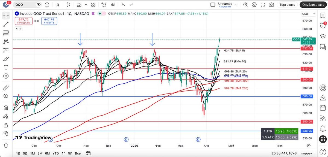Select the brush drawing tool

6,59
